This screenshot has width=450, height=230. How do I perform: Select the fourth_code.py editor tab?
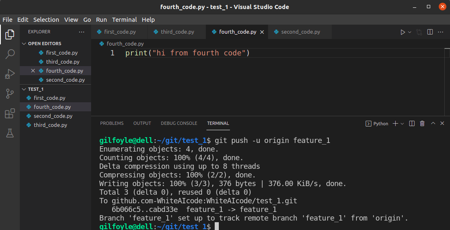pos(237,32)
